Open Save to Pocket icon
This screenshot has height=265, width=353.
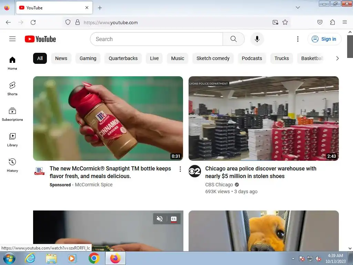(x=320, y=22)
